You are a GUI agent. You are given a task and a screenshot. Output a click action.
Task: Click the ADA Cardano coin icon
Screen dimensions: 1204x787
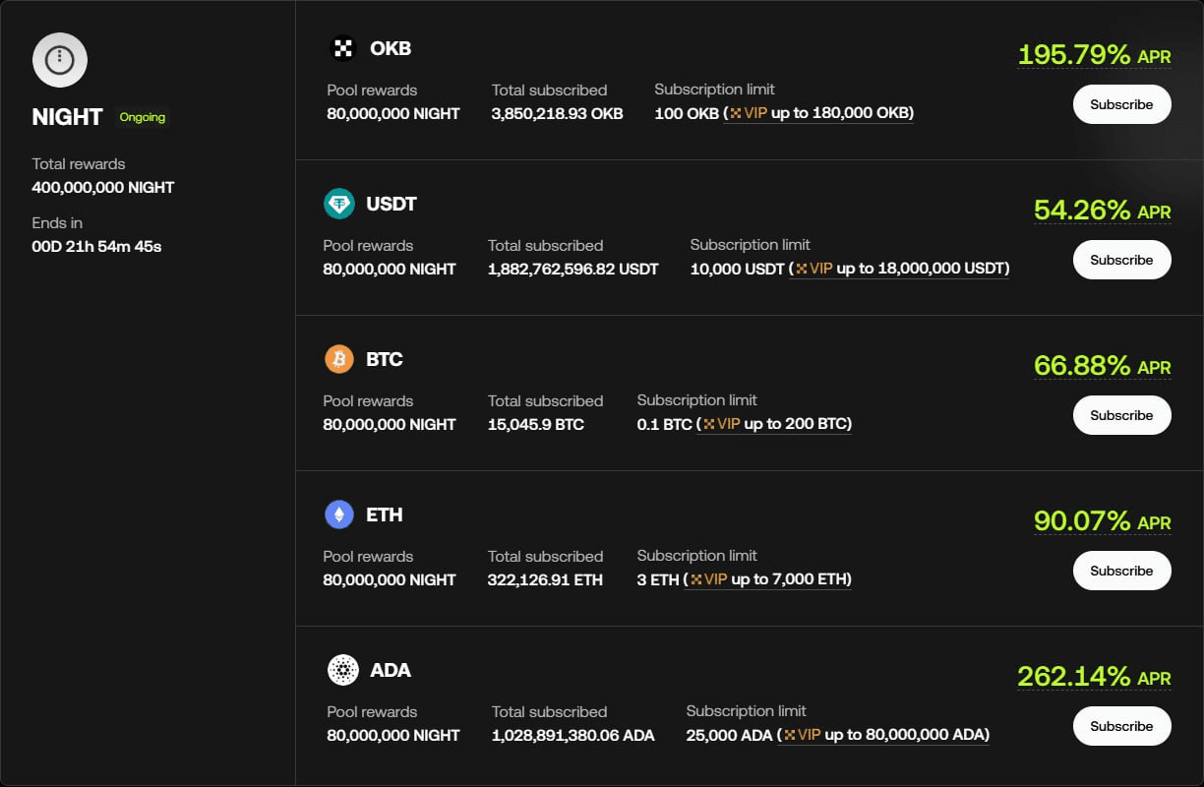[x=342, y=670]
